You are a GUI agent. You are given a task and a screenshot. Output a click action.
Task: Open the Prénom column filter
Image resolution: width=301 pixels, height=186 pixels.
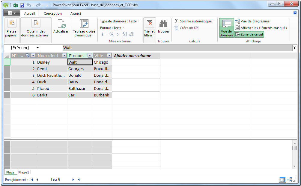pos(90,56)
